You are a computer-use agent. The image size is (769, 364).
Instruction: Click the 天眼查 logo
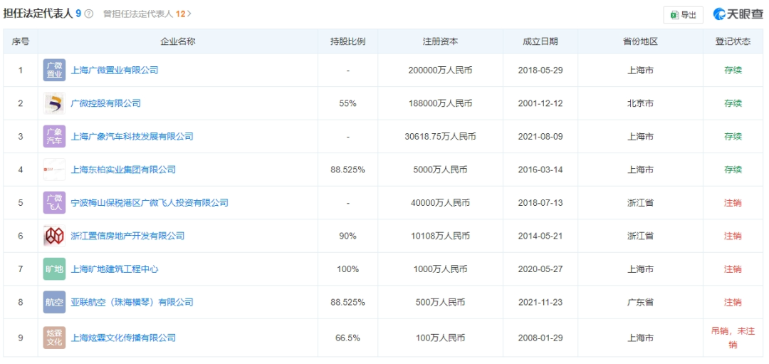click(x=738, y=14)
